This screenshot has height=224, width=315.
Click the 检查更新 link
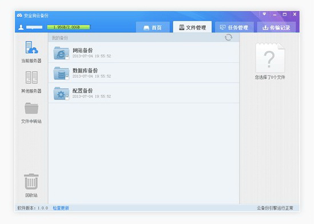[x=61, y=208]
